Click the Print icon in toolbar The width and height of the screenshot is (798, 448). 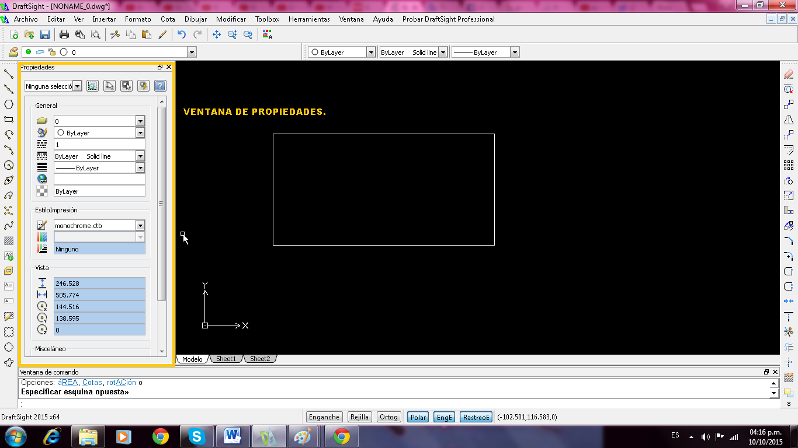click(x=64, y=35)
